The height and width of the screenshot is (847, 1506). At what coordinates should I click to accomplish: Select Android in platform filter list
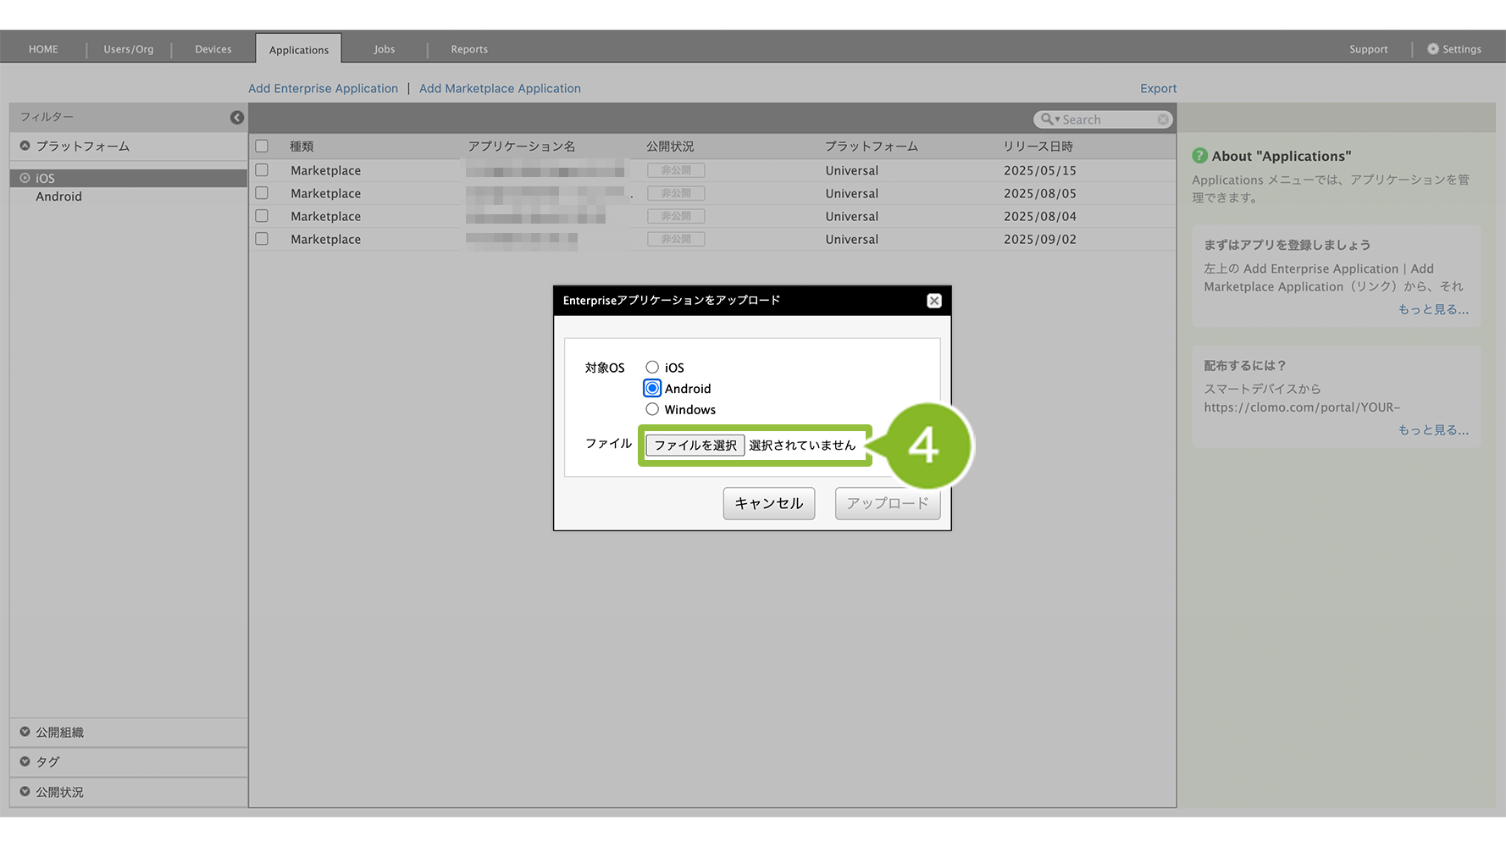58,197
